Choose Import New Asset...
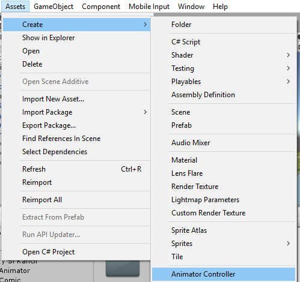Image resolution: width=300 pixels, height=282 pixels. pyautogui.click(x=76, y=99)
